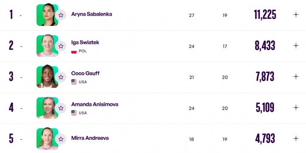
Task: Expand Amanda Anisimova's ranking row
Action: pos(296,108)
